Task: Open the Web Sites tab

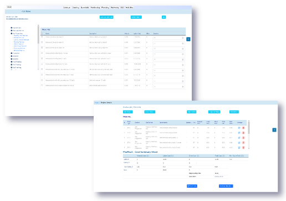Action: click(129, 8)
